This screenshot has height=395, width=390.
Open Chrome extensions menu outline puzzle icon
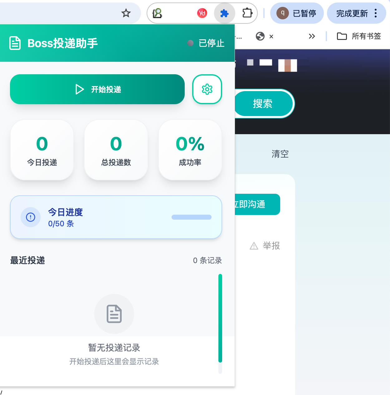pos(247,13)
